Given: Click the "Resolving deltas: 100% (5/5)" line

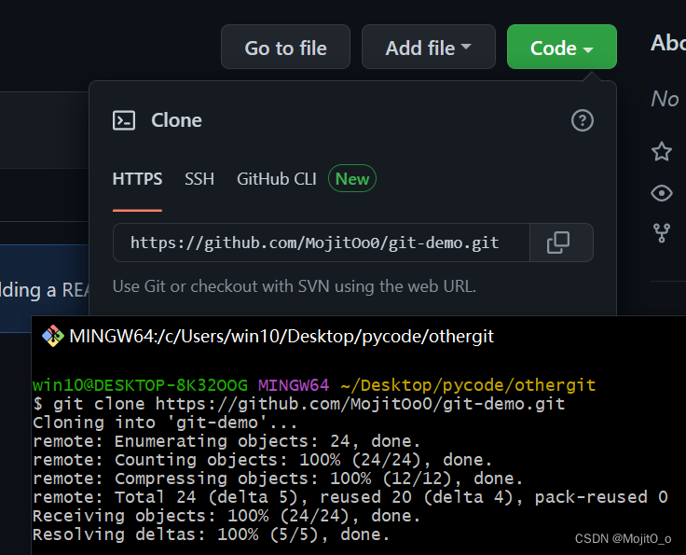Looking at the screenshot, I should [211, 534].
